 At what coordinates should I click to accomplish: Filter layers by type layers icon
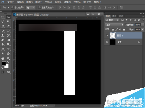[x=130, y=20]
